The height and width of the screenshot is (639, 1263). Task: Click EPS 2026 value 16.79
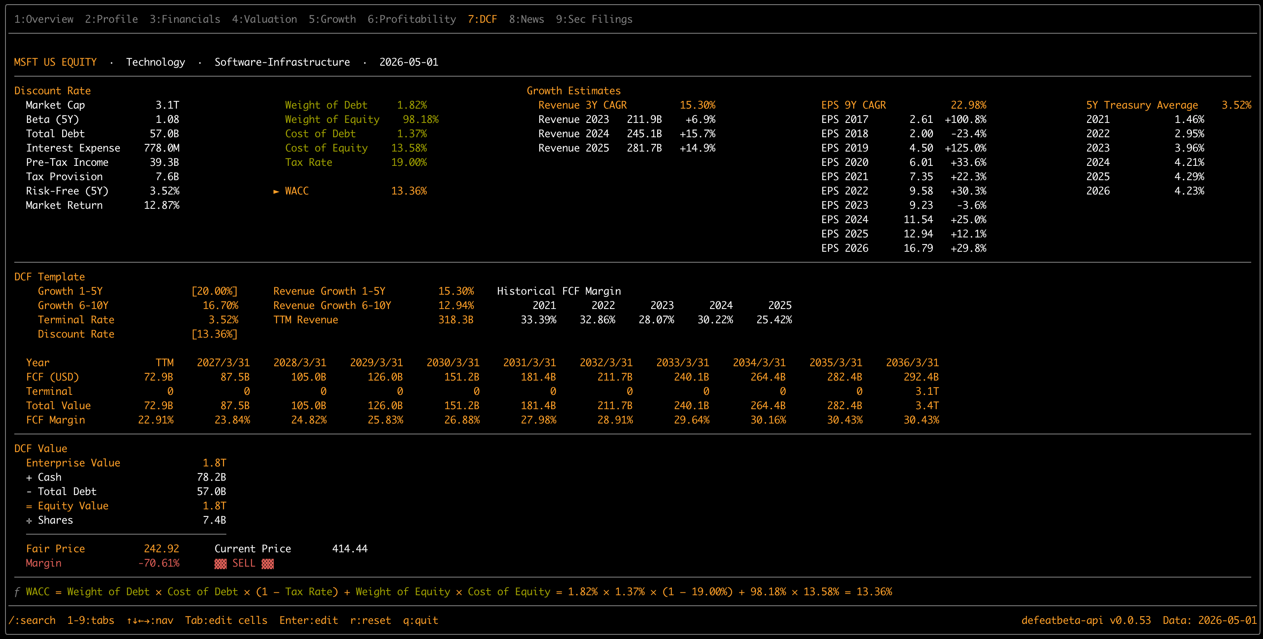point(918,249)
